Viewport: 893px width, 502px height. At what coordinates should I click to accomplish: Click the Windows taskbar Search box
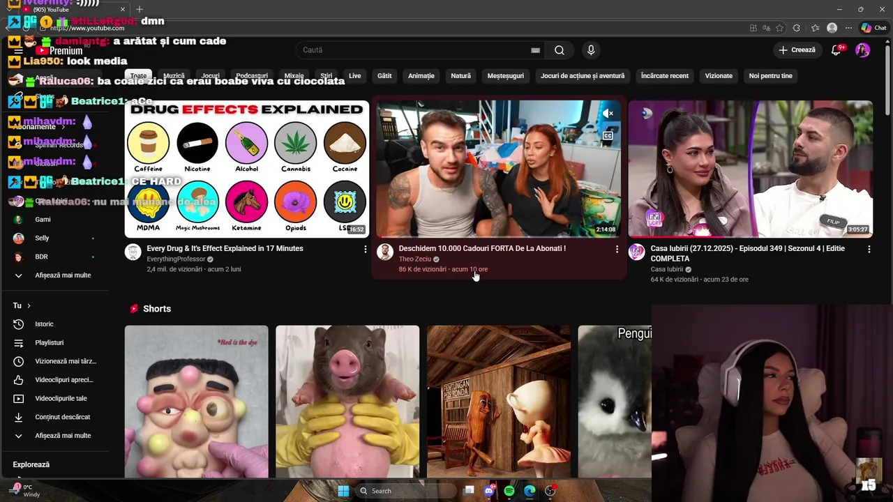click(x=406, y=491)
